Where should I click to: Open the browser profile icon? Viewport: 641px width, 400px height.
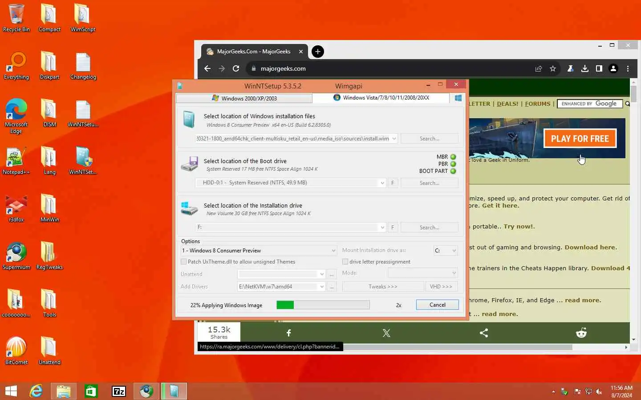point(613,68)
